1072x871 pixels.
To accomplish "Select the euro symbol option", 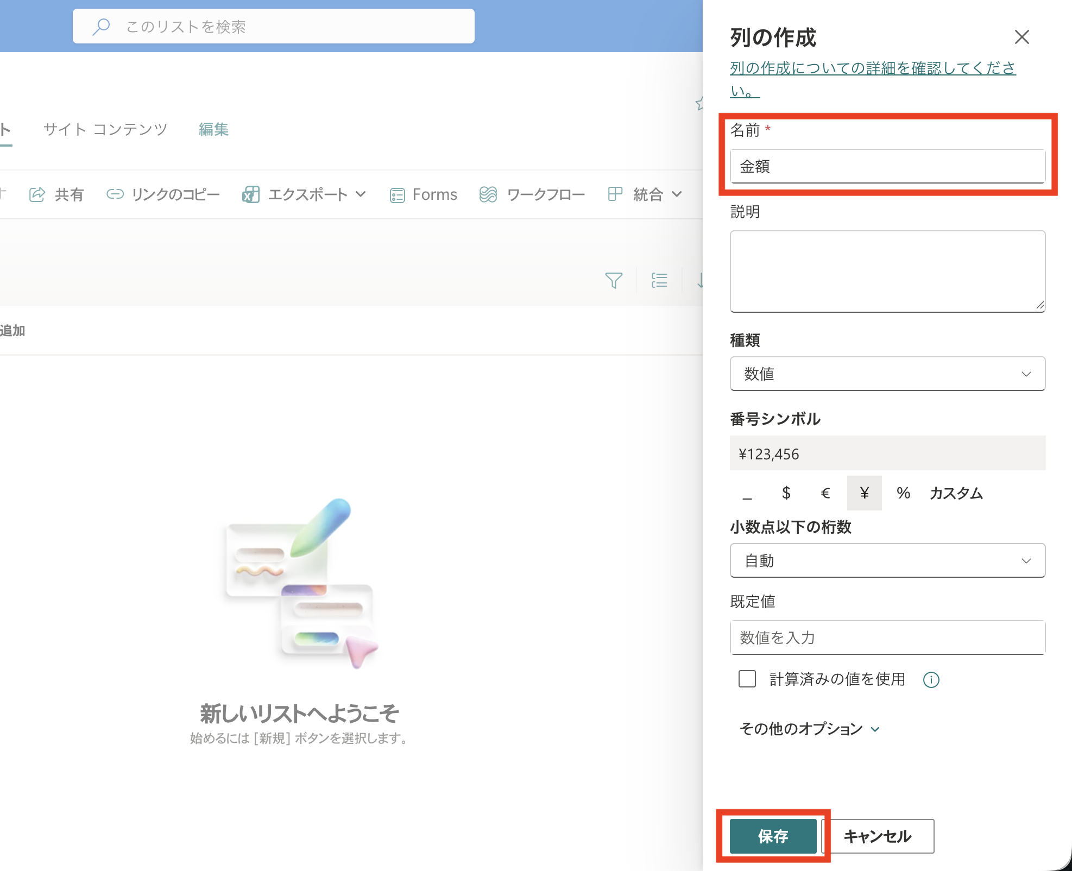I will [x=825, y=493].
